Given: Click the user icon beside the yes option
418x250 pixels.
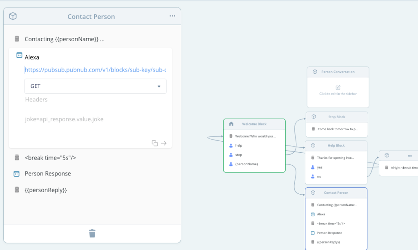Looking at the screenshot, I should pos(312,167).
